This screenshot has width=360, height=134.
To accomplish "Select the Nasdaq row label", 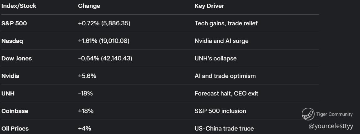I will 12,41.
